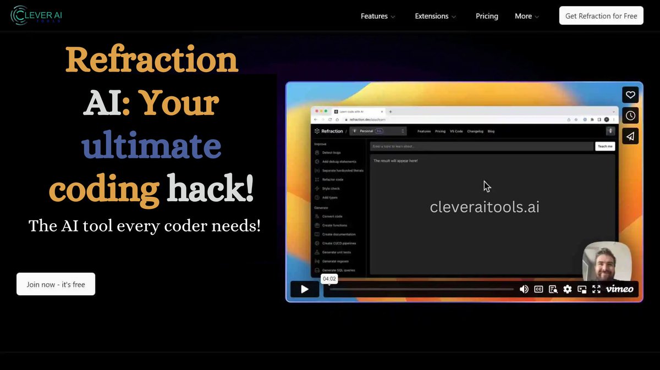Like the video with the heart icon
Screen dimensions: 660x370
(x=630, y=95)
